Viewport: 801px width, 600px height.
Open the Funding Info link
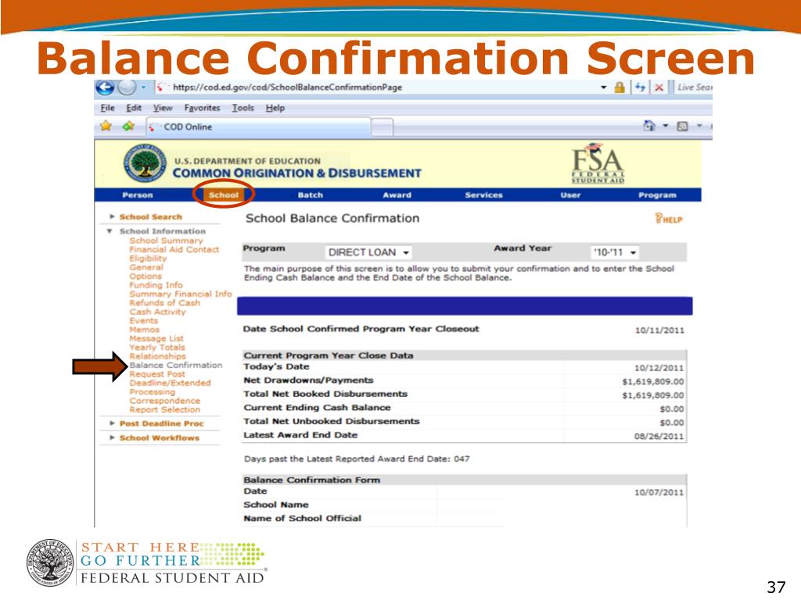[x=156, y=285]
